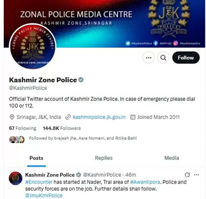
Task: Switch to the Replies tab
Action: pyautogui.click(x=104, y=158)
